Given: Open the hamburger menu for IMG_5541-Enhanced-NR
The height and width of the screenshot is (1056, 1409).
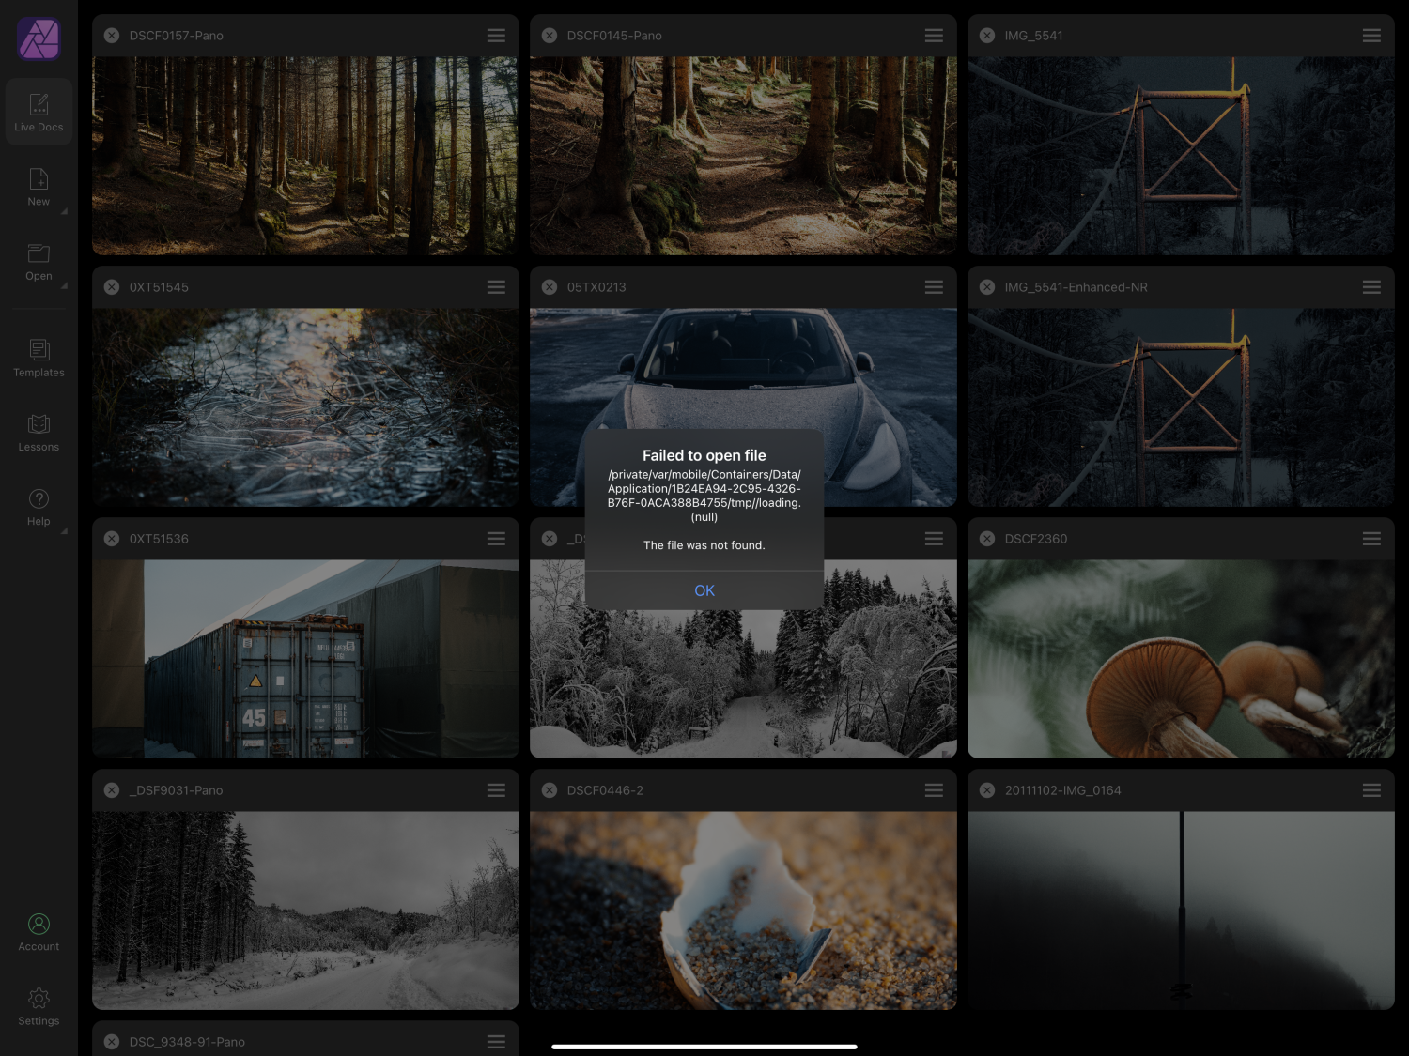Looking at the screenshot, I should [x=1371, y=287].
